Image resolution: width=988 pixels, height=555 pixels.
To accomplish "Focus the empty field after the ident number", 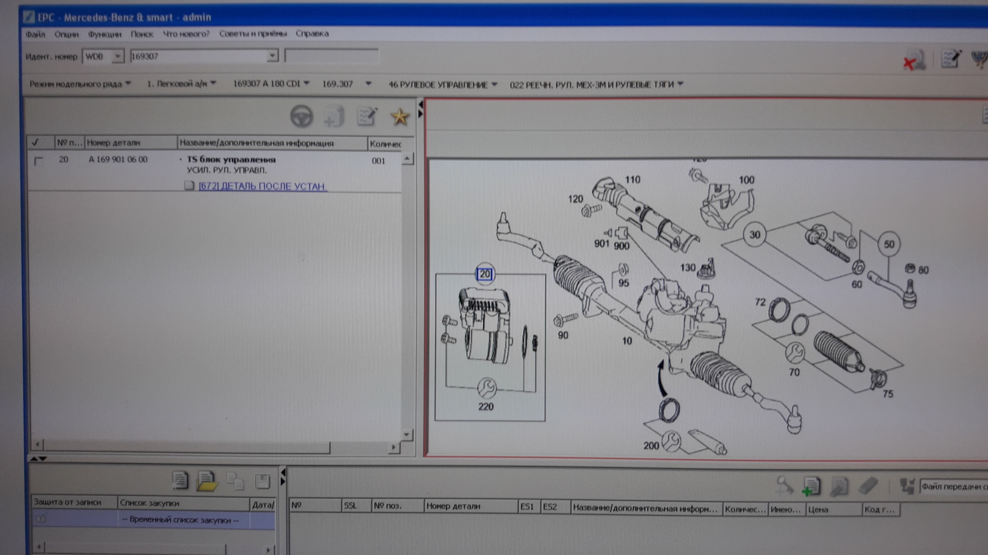I will 331,56.
